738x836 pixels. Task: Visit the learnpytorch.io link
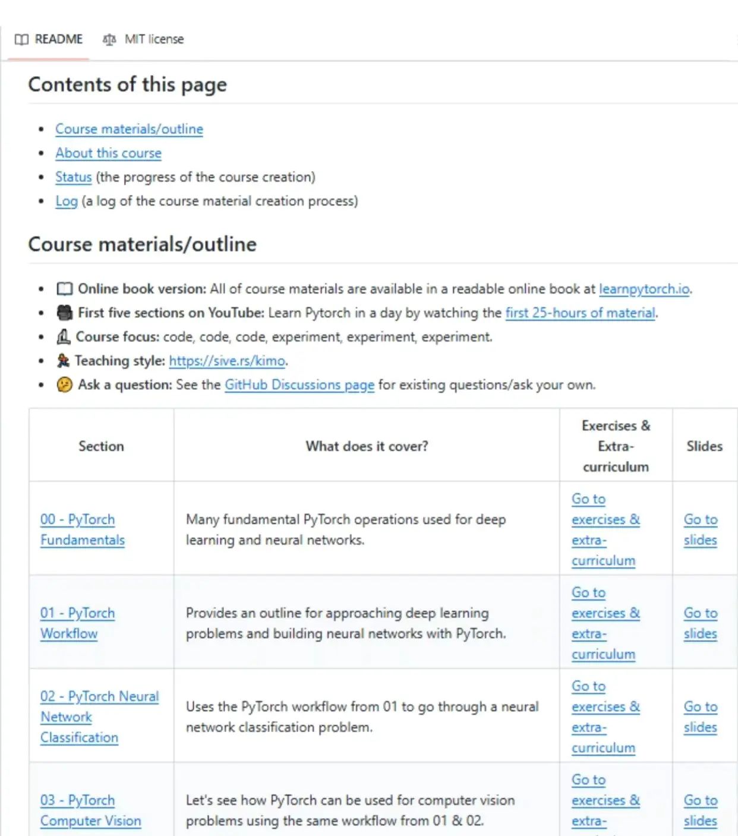pyautogui.click(x=644, y=289)
